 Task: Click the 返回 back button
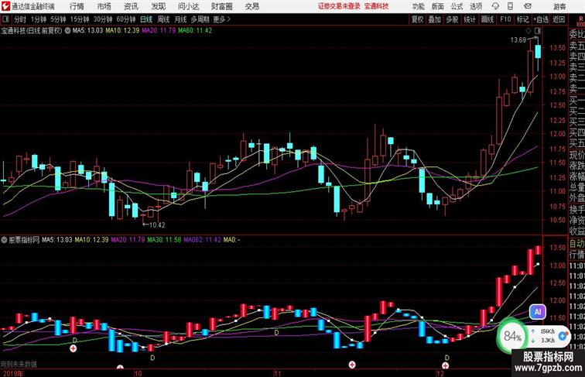tap(559, 19)
